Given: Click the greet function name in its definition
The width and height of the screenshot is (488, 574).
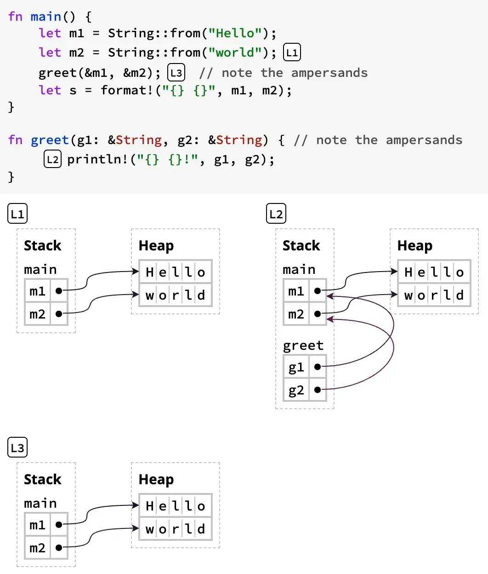Looking at the screenshot, I should tap(50, 140).
